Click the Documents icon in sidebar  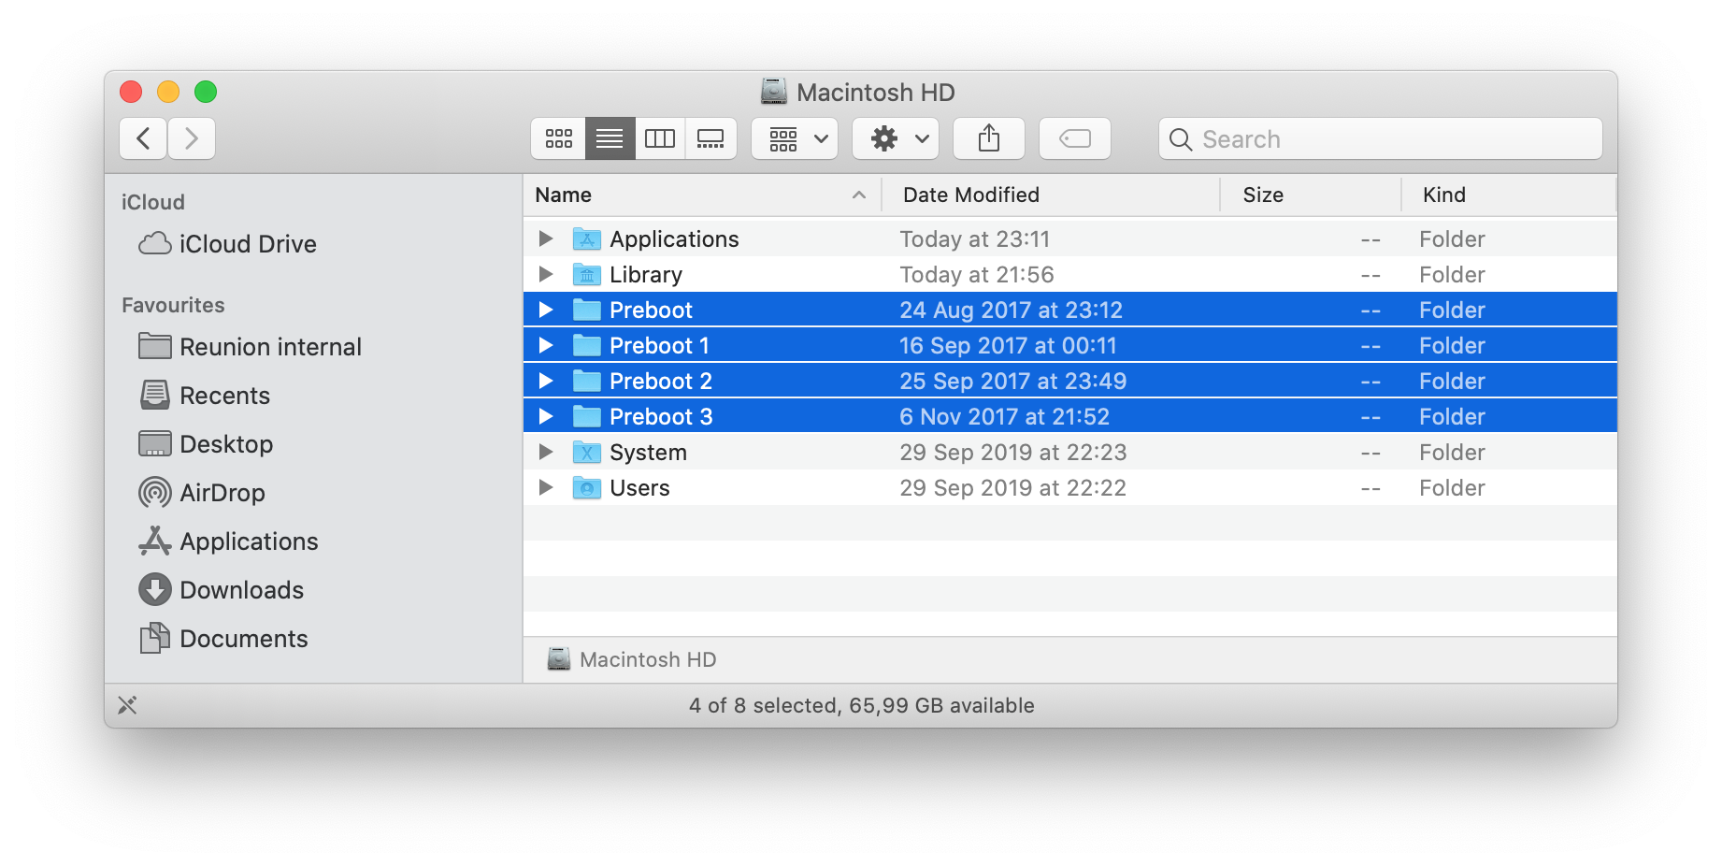154,638
